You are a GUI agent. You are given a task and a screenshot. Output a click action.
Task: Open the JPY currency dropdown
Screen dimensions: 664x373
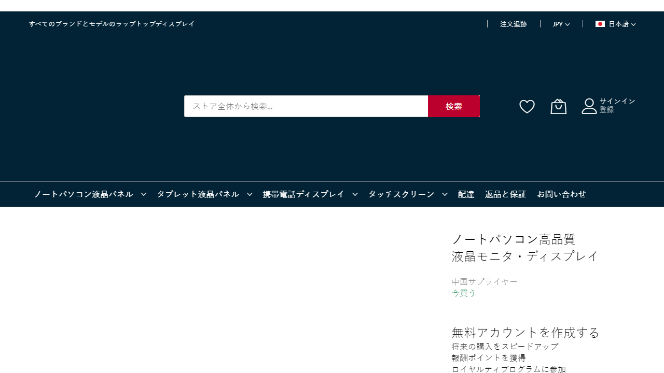tap(561, 24)
